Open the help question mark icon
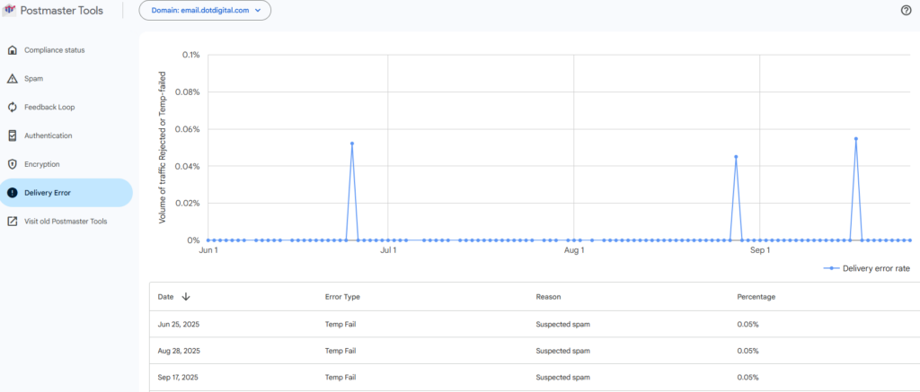This screenshot has height=392, width=920. coord(906,11)
